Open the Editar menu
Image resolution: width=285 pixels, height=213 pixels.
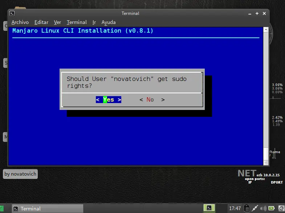(x=41, y=22)
